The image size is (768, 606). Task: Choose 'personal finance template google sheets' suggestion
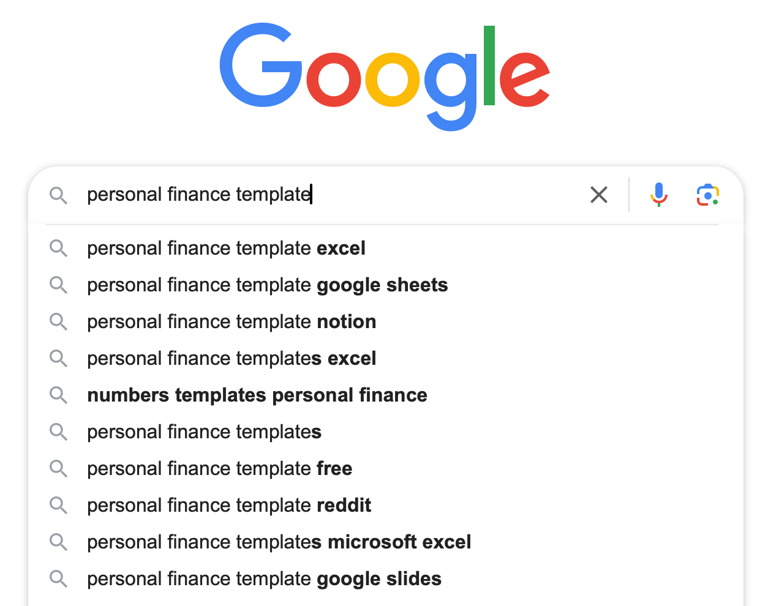tap(386, 285)
